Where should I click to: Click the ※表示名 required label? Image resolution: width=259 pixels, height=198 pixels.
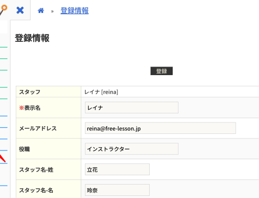pos(30,108)
